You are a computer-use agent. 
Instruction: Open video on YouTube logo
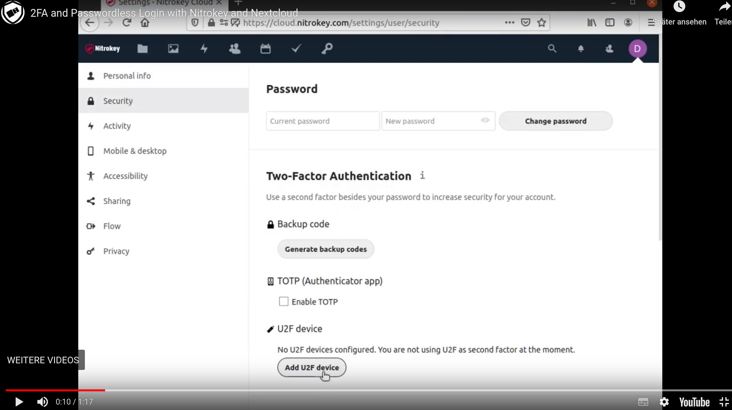(694, 402)
